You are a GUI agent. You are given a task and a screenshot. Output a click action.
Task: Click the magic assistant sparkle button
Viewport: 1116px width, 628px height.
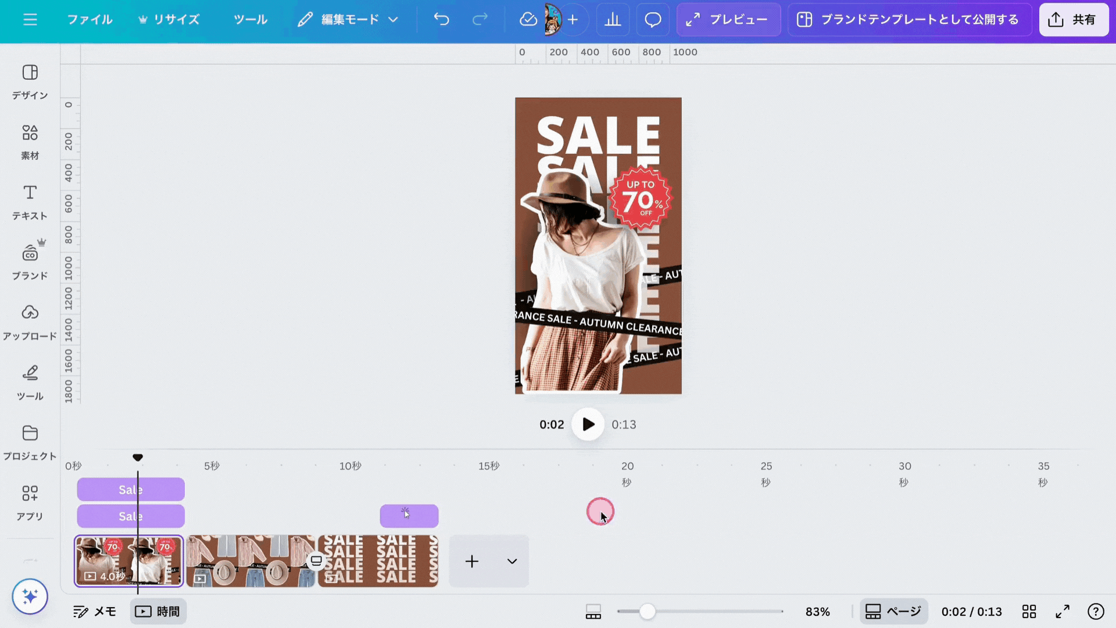pyautogui.click(x=30, y=596)
